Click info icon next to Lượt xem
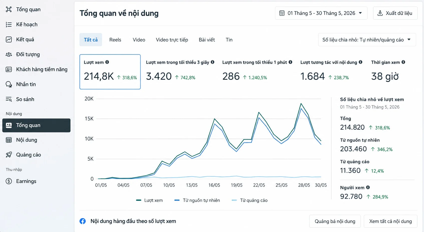The image size is (424, 232). (x=107, y=62)
